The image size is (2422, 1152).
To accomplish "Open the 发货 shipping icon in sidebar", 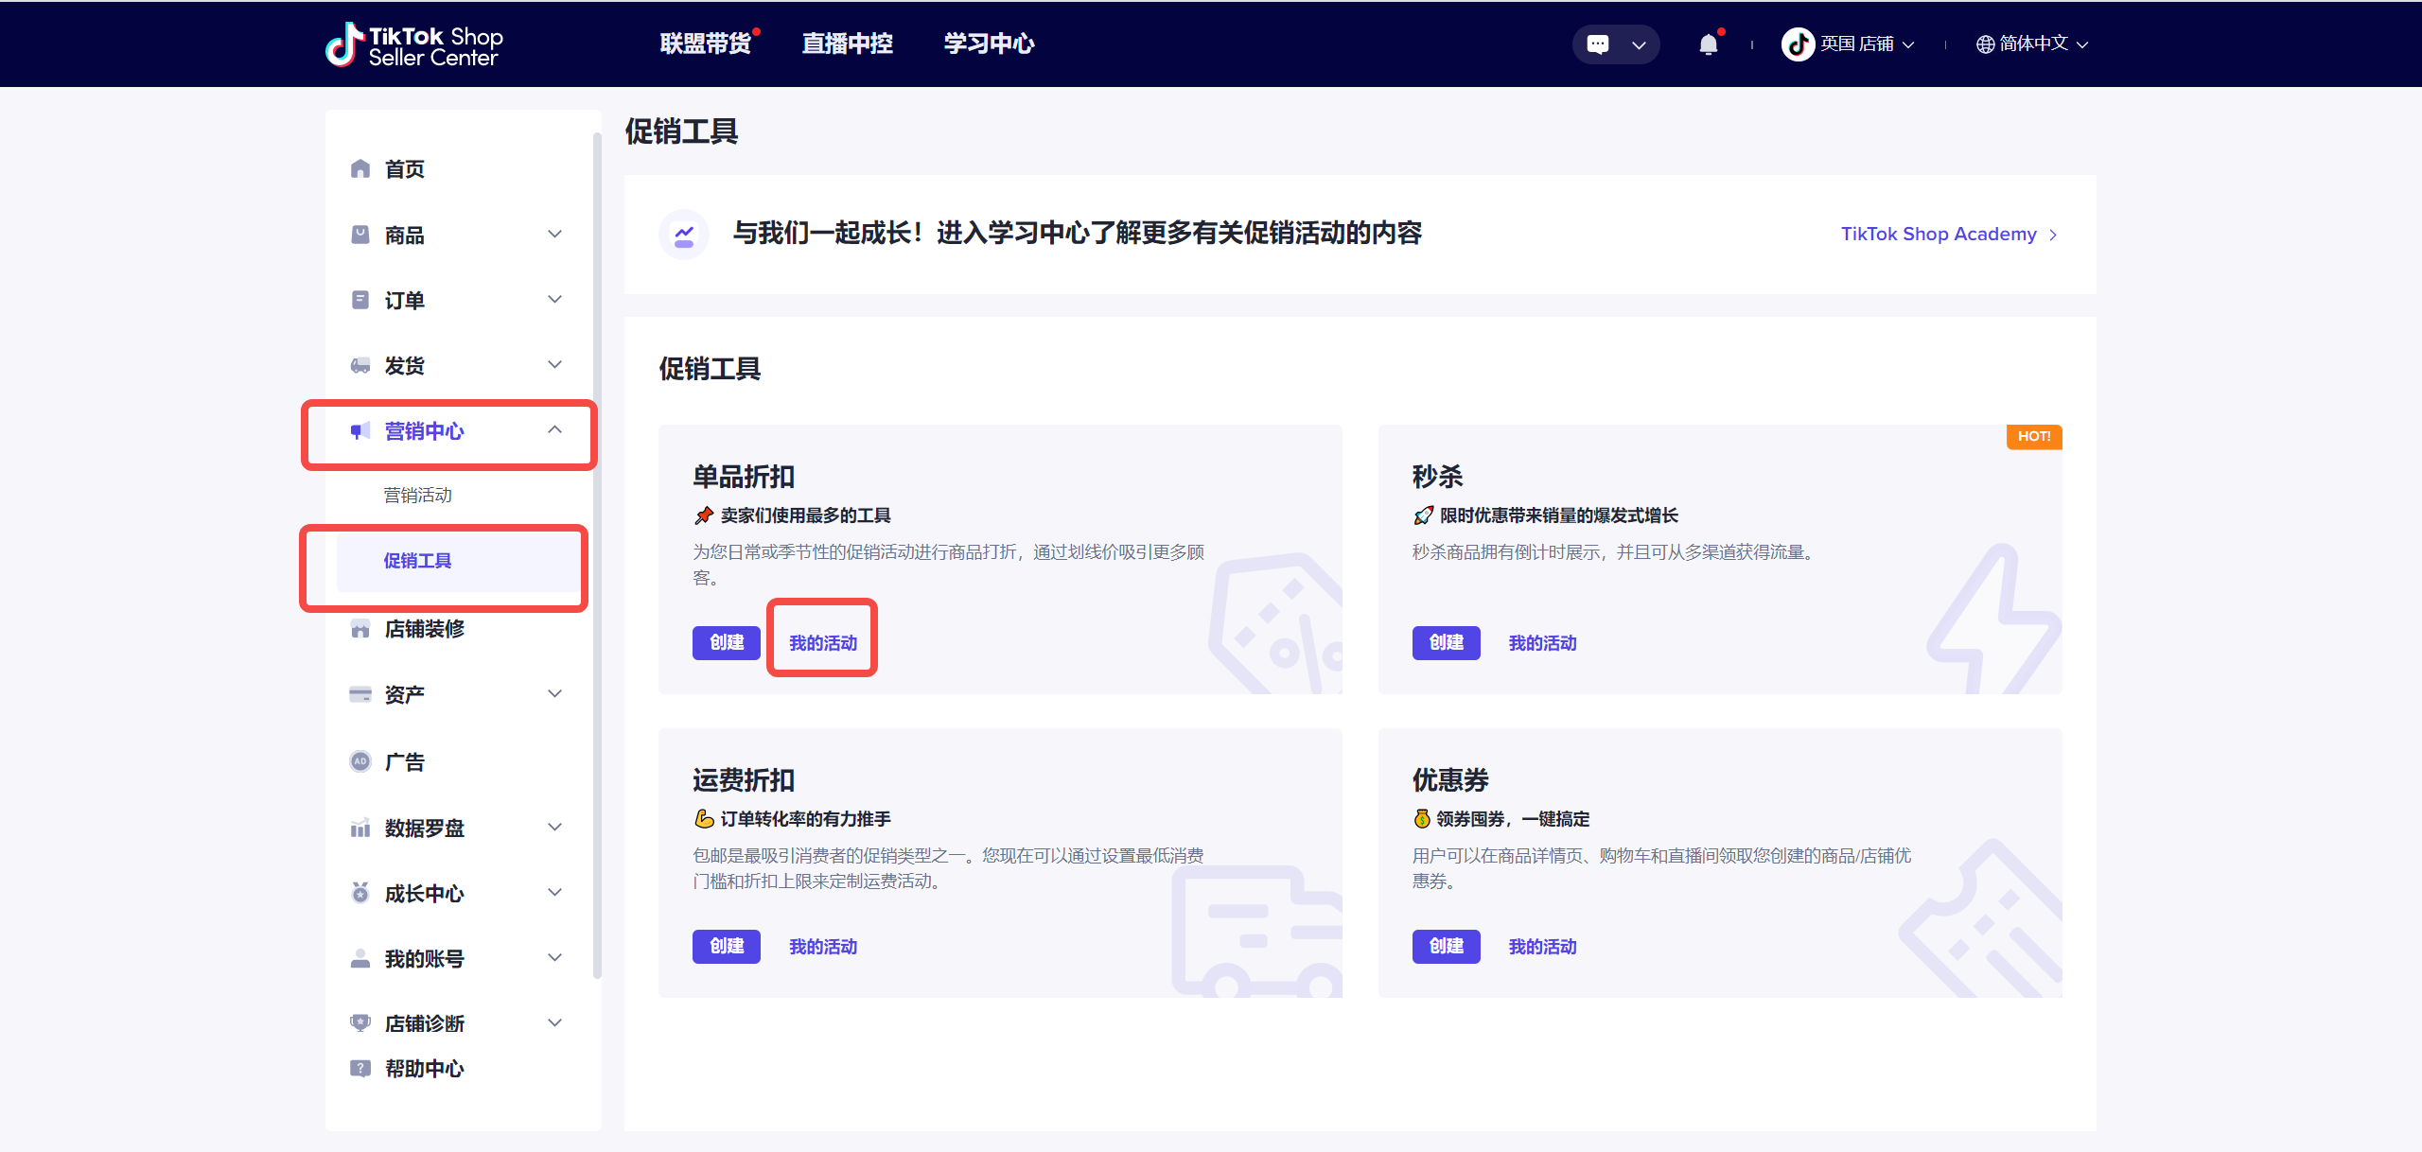I will click(x=360, y=365).
